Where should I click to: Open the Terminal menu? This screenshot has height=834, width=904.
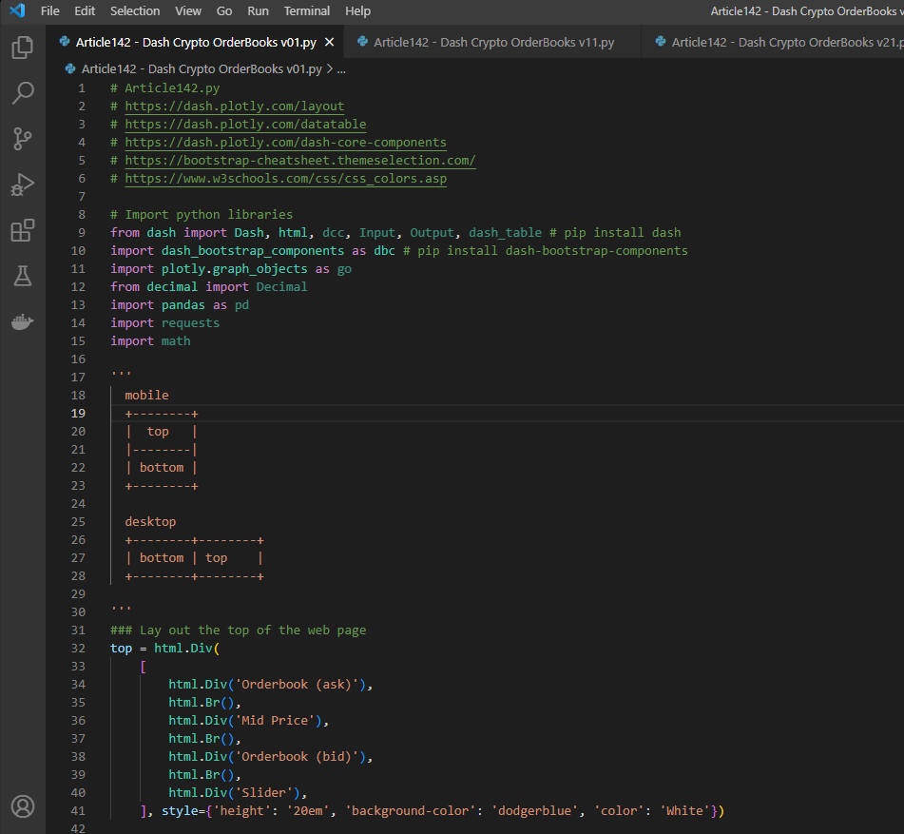pyautogui.click(x=307, y=11)
